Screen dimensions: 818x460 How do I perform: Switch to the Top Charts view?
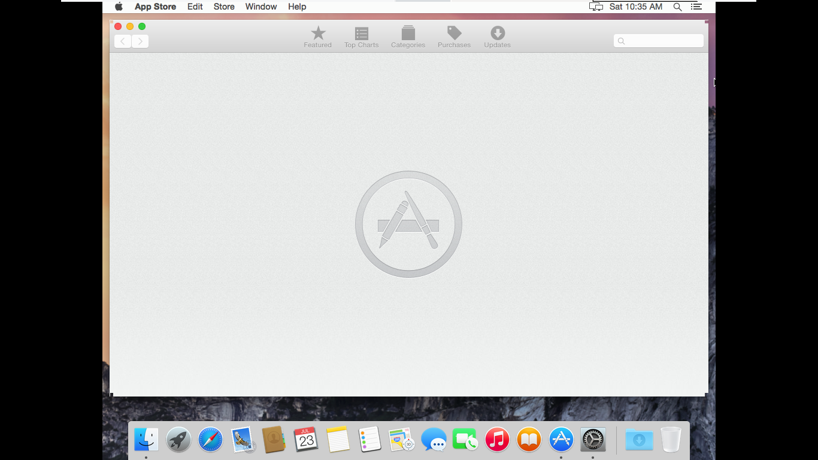click(x=361, y=37)
